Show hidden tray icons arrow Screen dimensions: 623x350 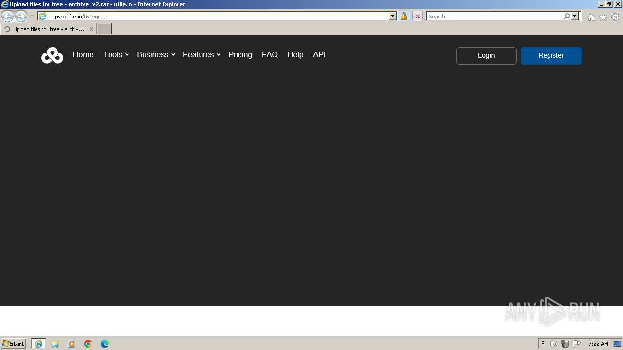(x=543, y=344)
